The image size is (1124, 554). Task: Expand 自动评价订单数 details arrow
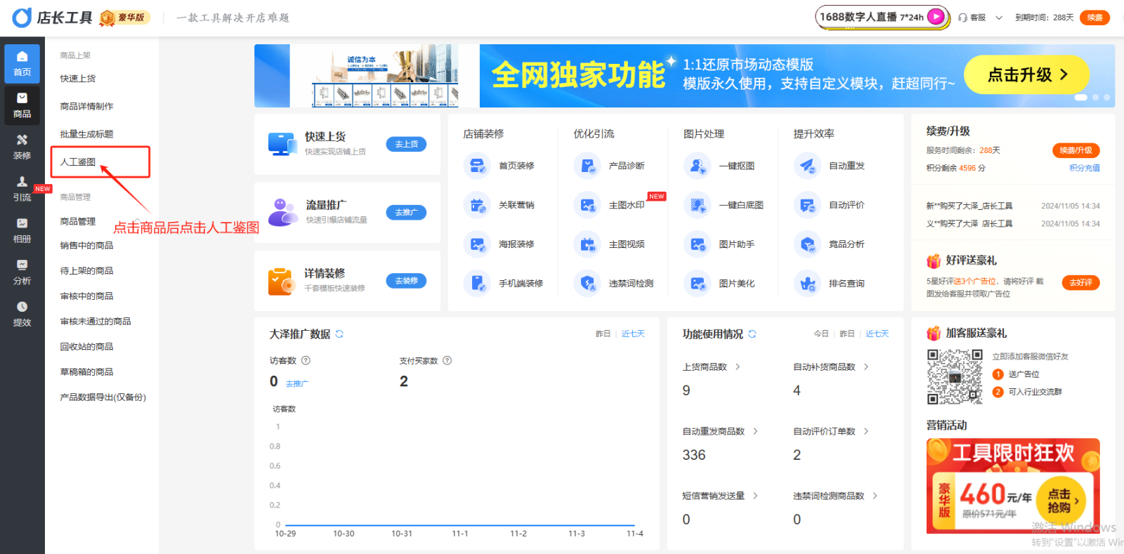[866, 431]
